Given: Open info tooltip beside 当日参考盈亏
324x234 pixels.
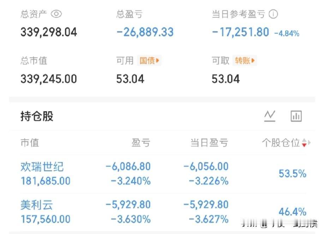Looking at the screenshot, I should [x=274, y=14].
